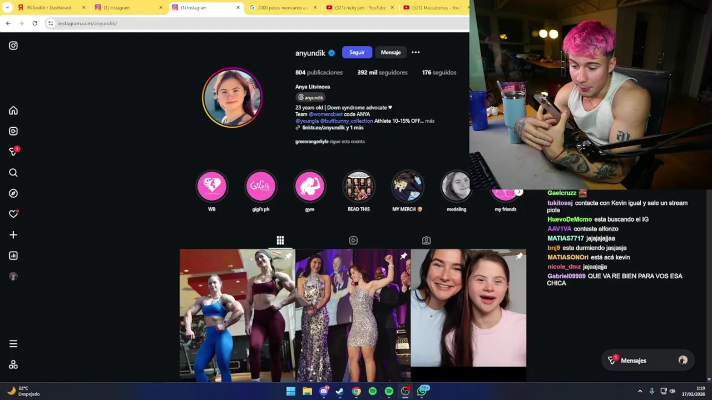This screenshot has height=400, width=712.
Task: Open the anyundik Threads badge
Action: (310, 98)
